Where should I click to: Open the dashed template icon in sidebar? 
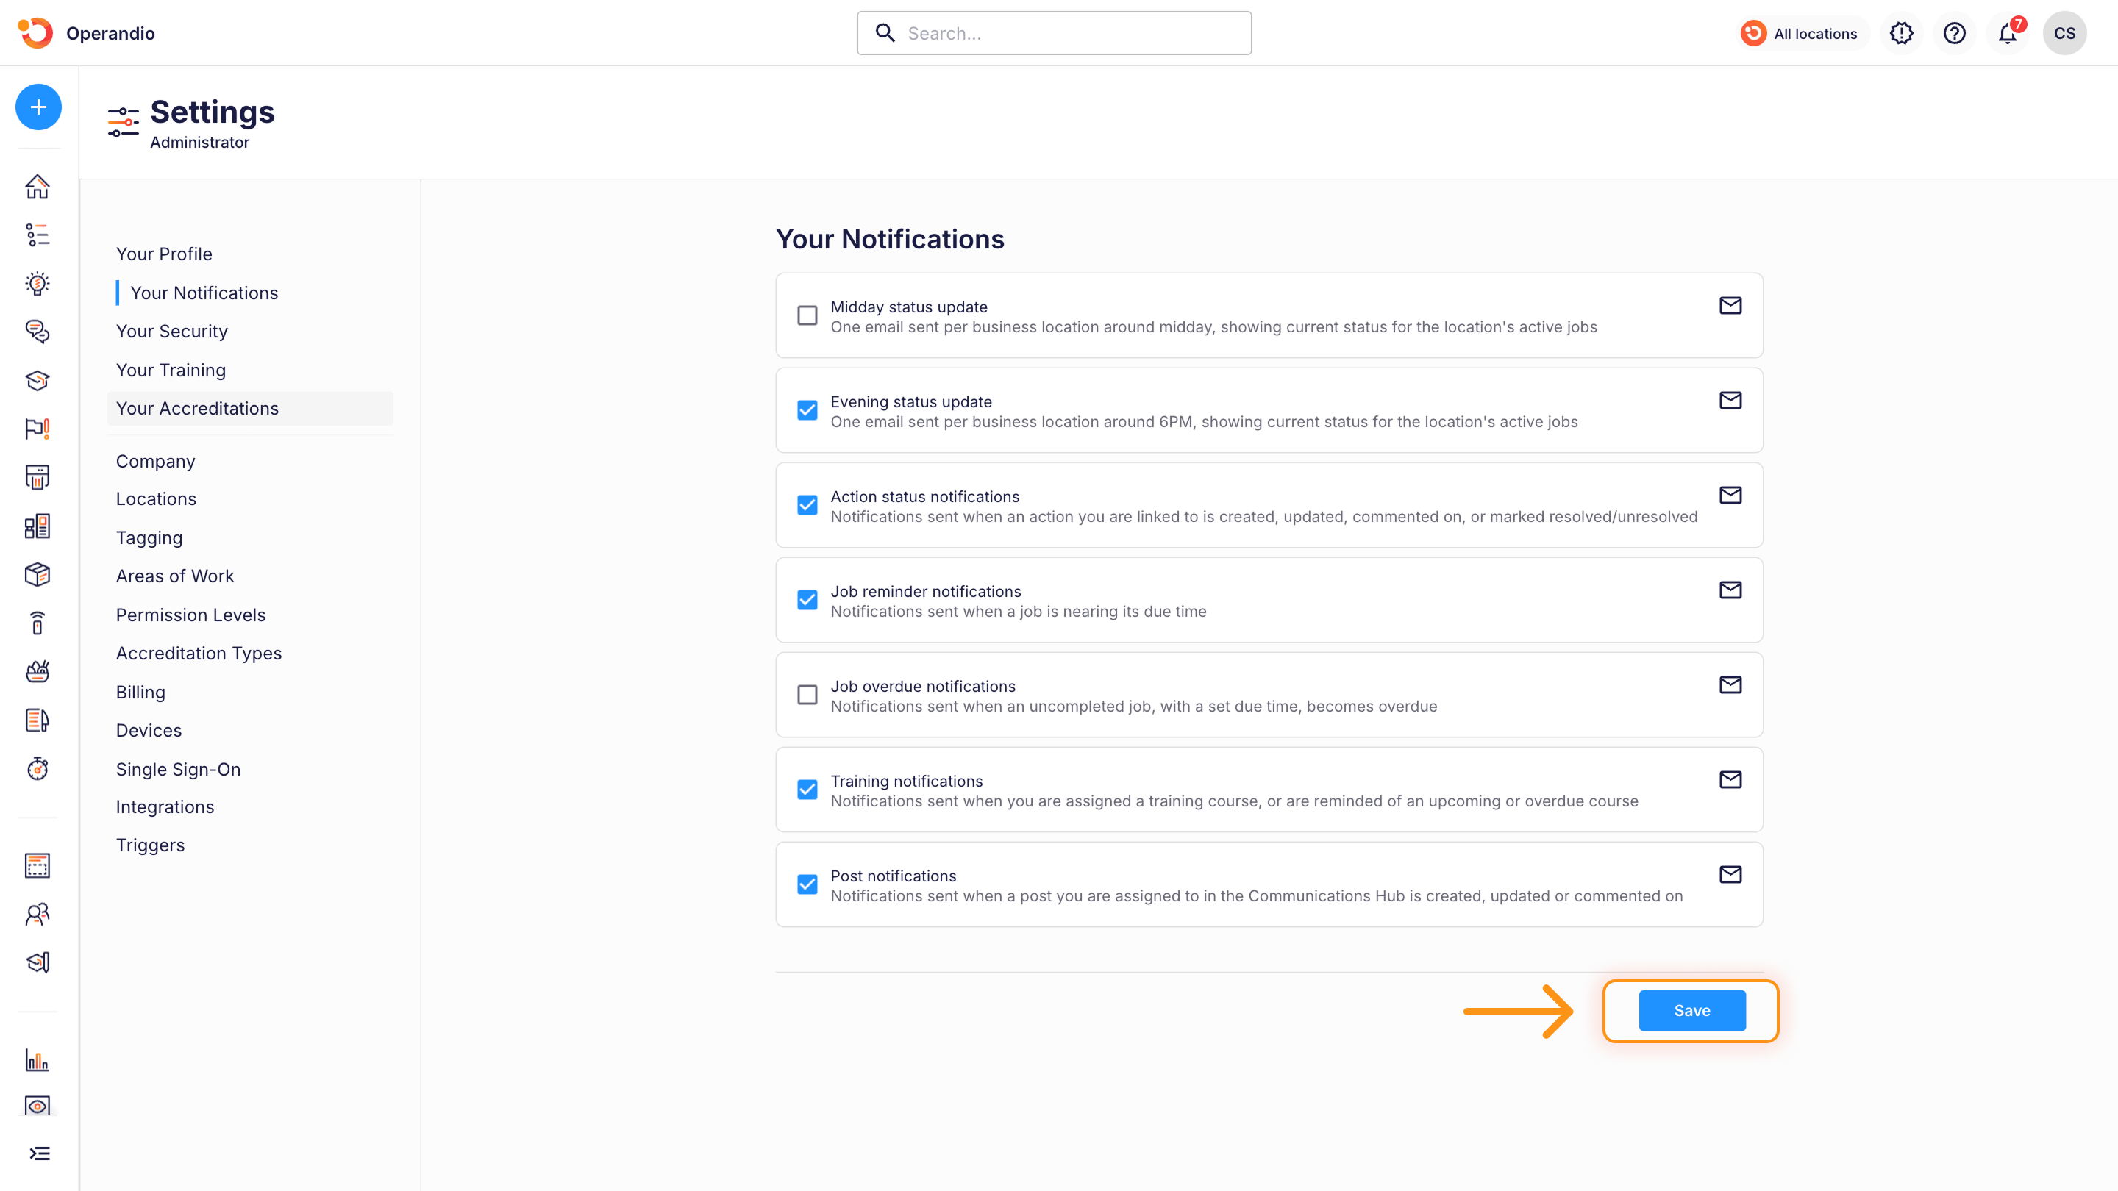pos(38,865)
